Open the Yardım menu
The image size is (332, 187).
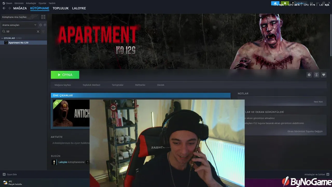(x=52, y=3)
